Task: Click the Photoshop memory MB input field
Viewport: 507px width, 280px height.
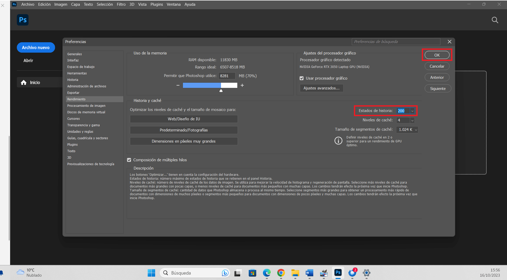Action: [227, 76]
